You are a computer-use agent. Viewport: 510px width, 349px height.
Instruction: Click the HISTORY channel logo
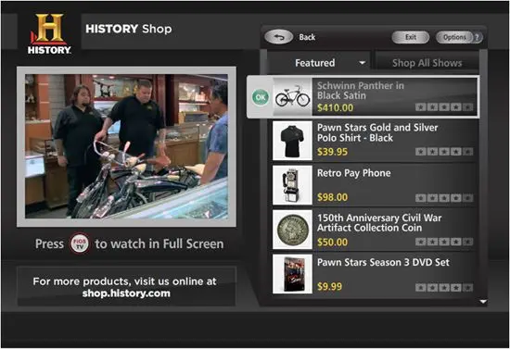click(49, 33)
